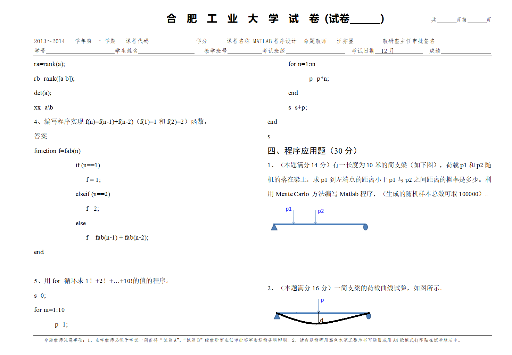Click the line f = 1;

tap(93, 180)
